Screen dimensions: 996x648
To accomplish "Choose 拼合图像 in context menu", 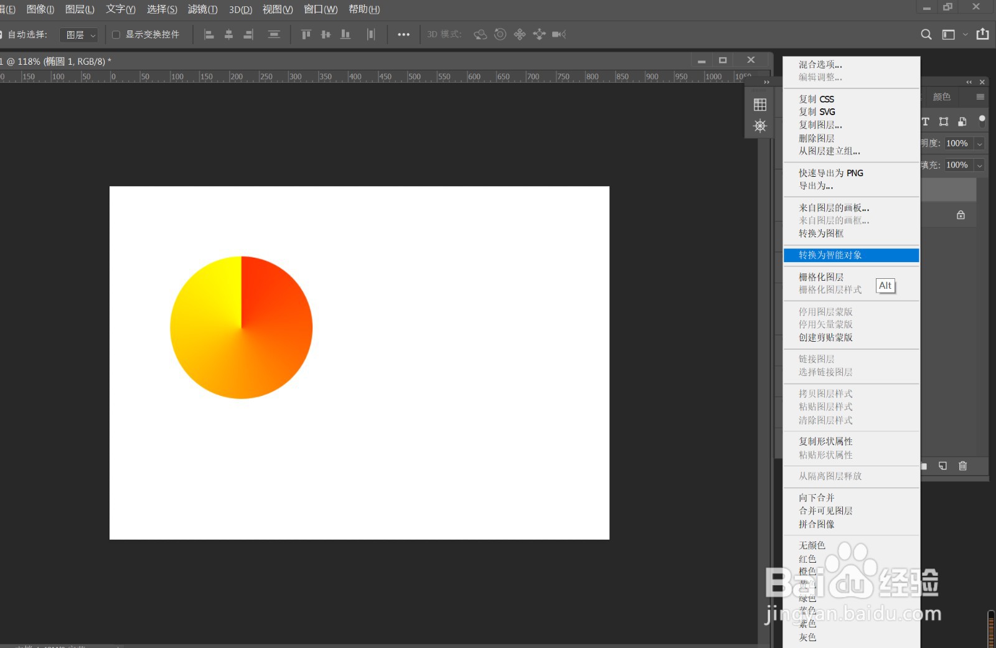I will tap(851, 524).
